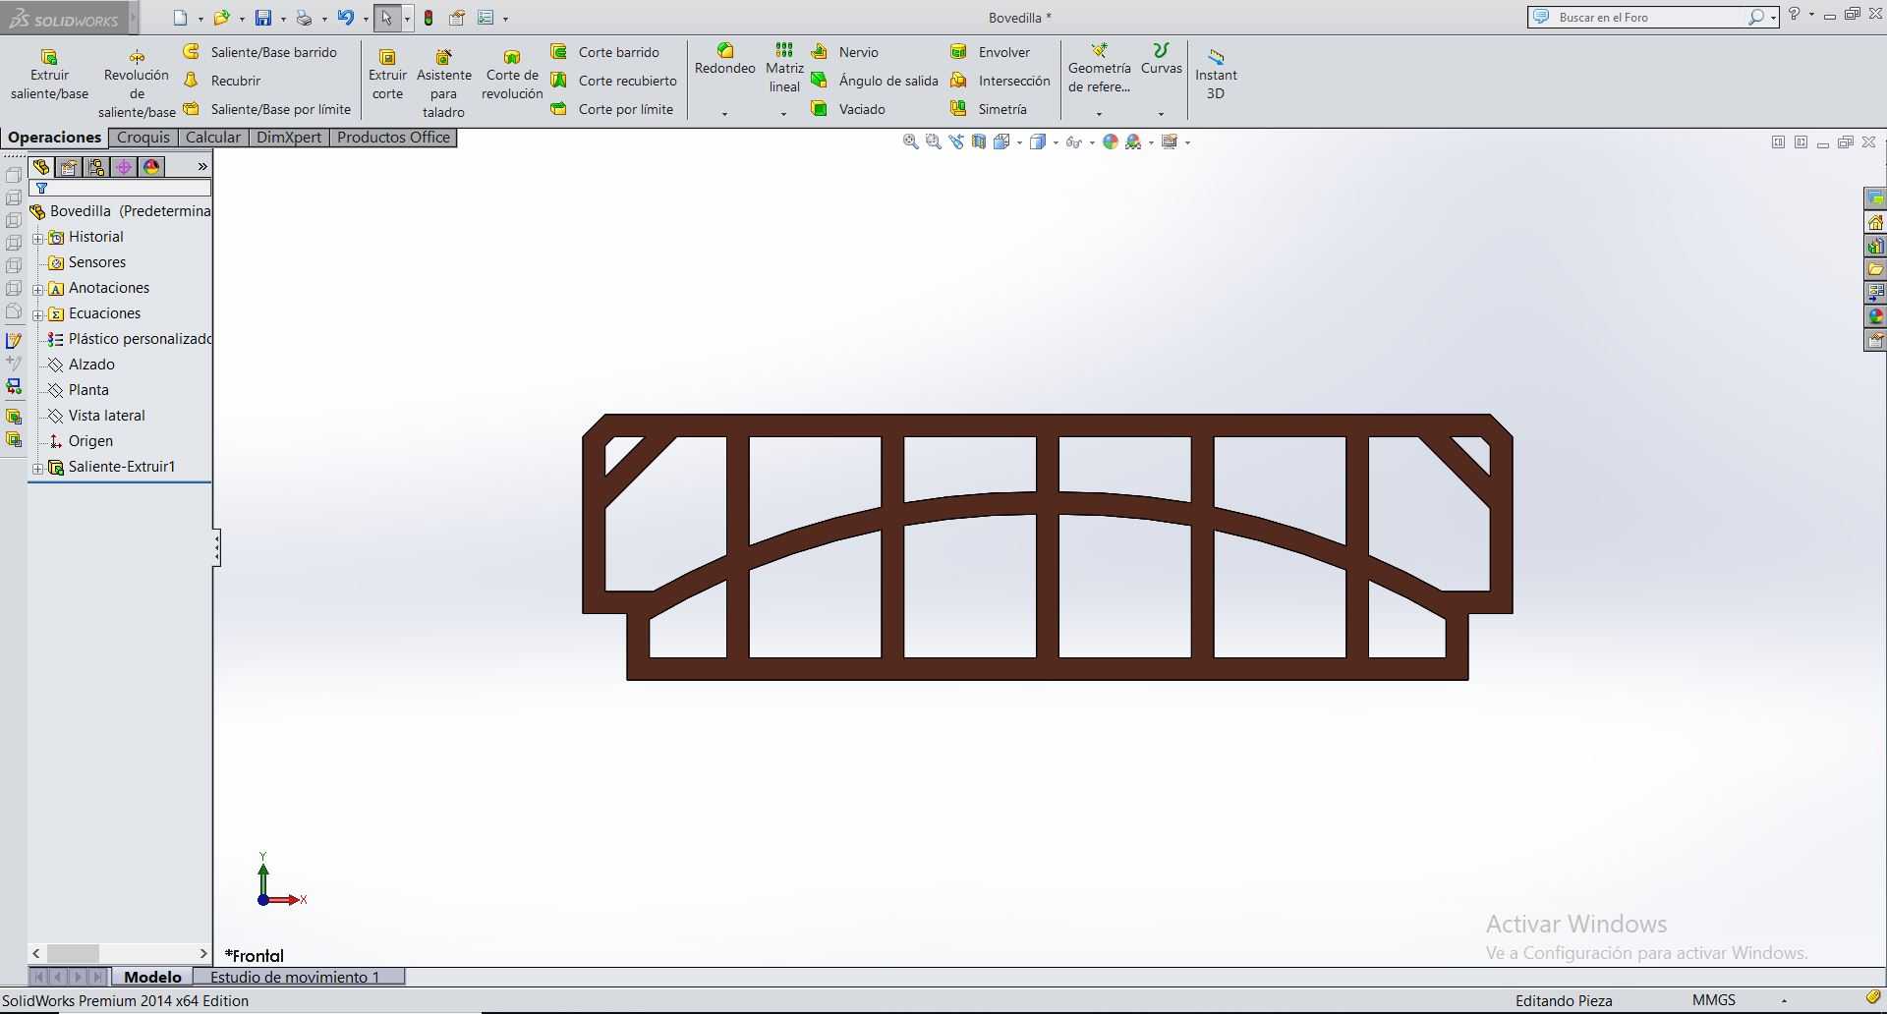Select the Corte de revolución tool
Viewport: 1887px width, 1014px height.
click(512, 76)
